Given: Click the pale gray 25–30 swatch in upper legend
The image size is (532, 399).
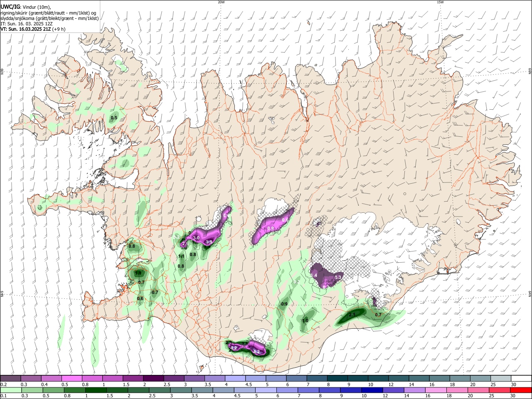Looking at the screenshot, I should (501, 378).
